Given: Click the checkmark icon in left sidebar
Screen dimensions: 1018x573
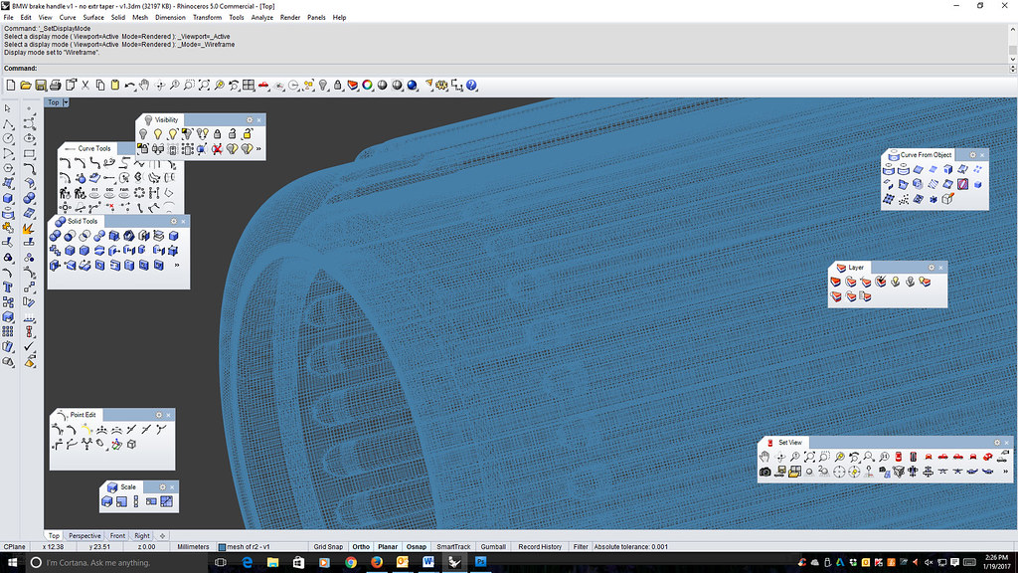Looking at the screenshot, I should pyautogui.click(x=29, y=347).
